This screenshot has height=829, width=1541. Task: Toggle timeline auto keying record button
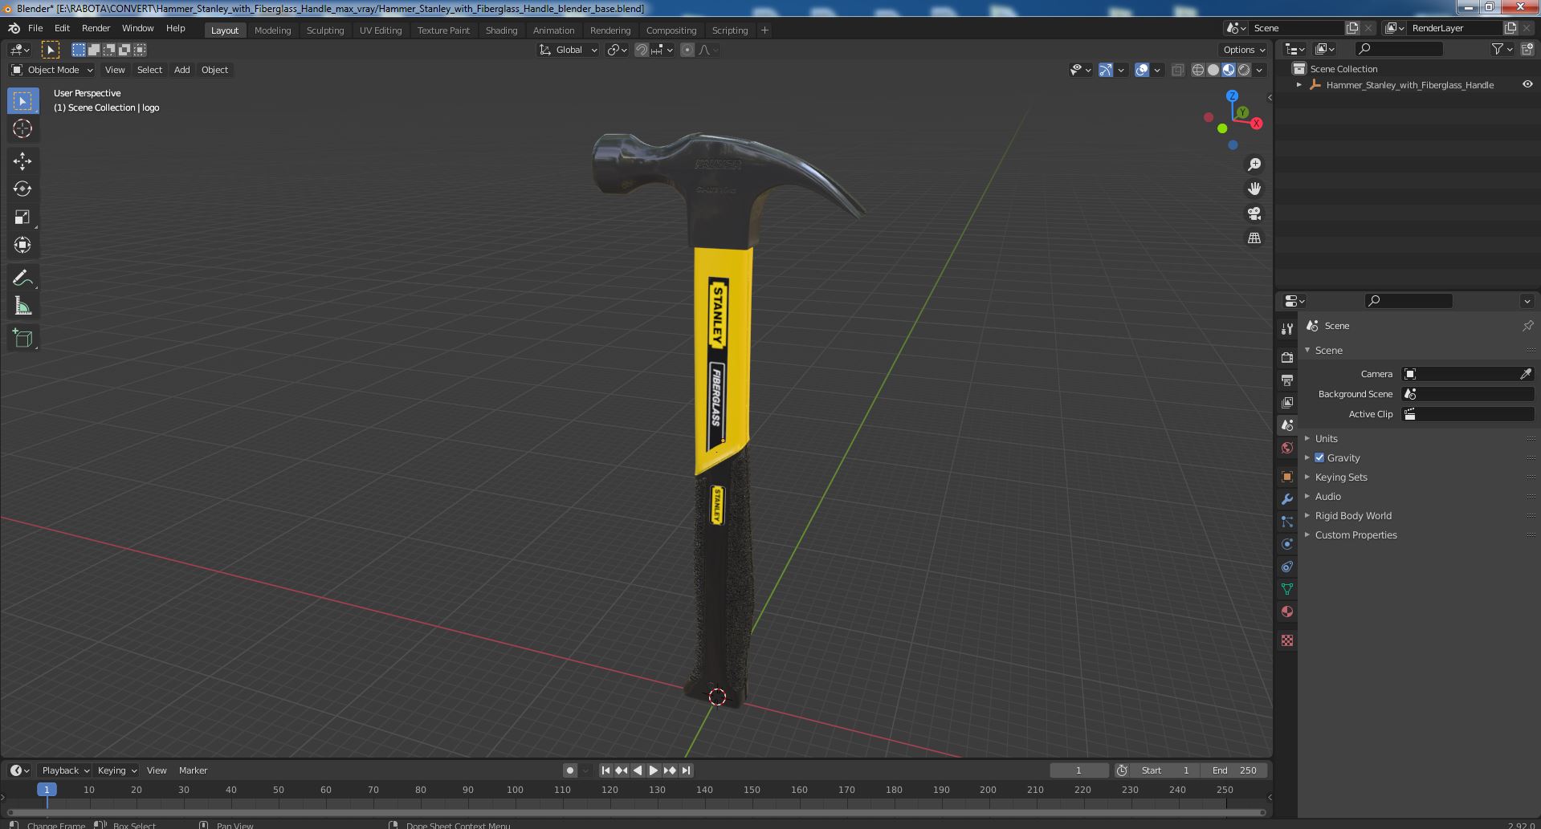570,770
